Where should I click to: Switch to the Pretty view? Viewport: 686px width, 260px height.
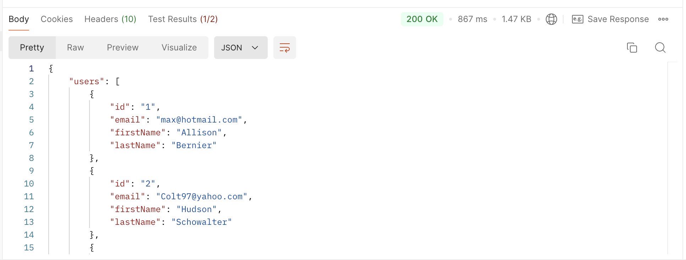coord(32,48)
